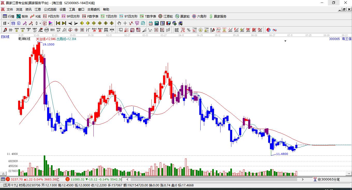The width and height of the screenshot is (352, 190).
Task: Open the 设置 menu
Action: pos(63,9)
